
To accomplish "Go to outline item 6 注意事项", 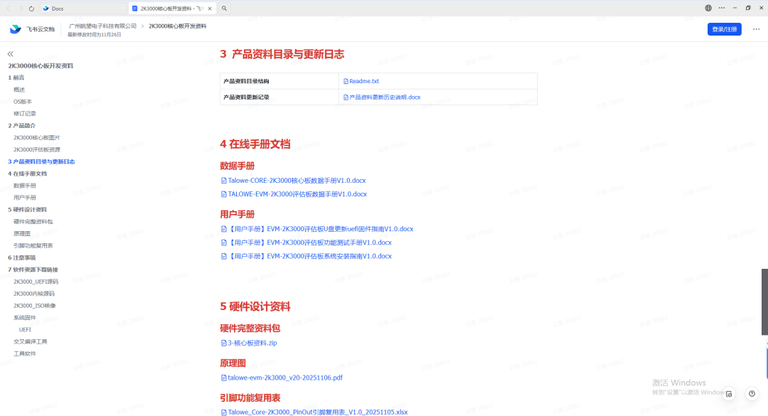I will [21, 257].
